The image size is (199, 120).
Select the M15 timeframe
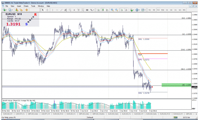158,10
